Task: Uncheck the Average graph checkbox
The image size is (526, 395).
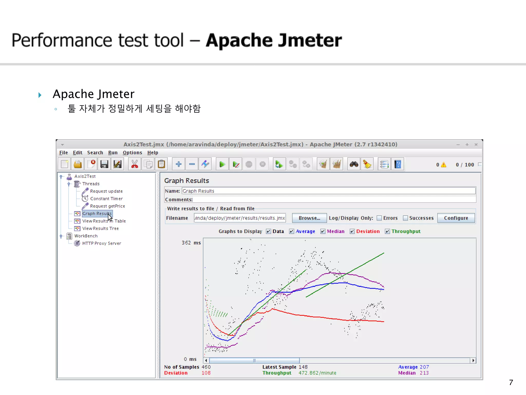Action: (292, 231)
